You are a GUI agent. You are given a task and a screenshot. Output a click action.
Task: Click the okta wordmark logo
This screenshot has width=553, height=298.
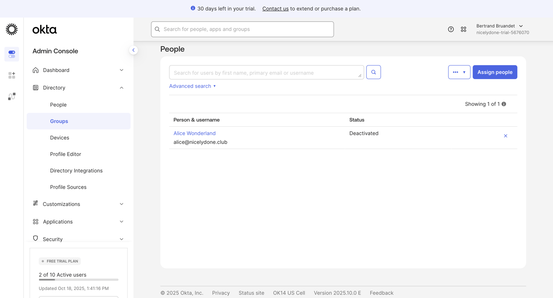pyautogui.click(x=45, y=30)
